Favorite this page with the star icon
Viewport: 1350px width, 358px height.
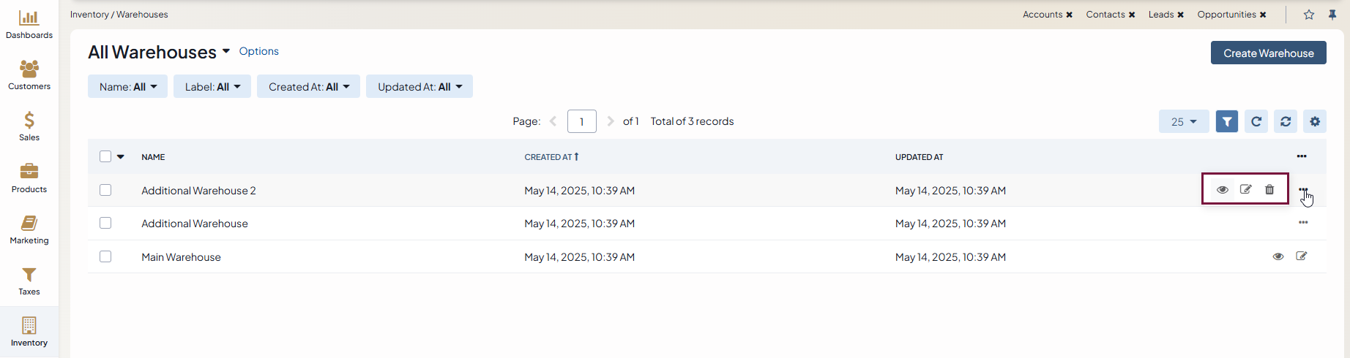[x=1308, y=15]
